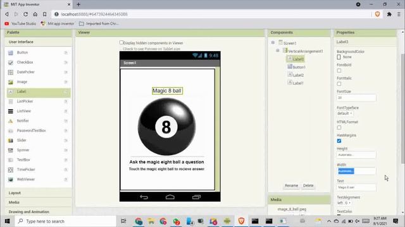Open Imported from Chrome bookmarks folder

click(x=99, y=23)
